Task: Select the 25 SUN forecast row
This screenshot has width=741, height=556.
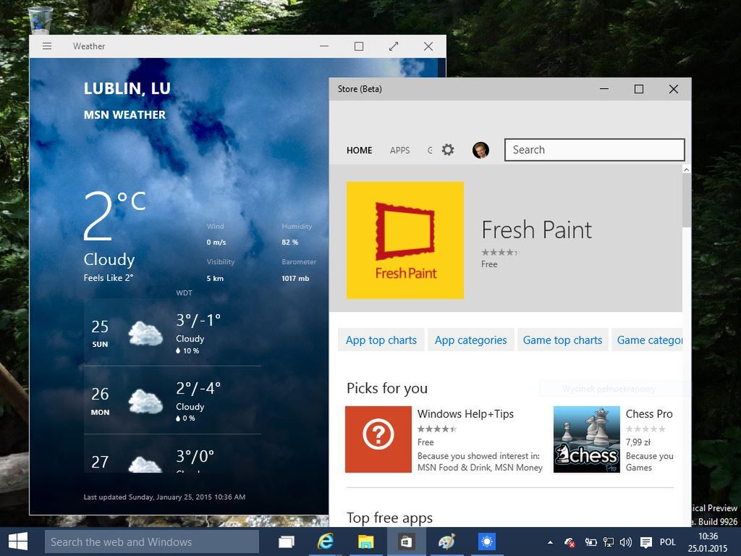Action: [172, 332]
